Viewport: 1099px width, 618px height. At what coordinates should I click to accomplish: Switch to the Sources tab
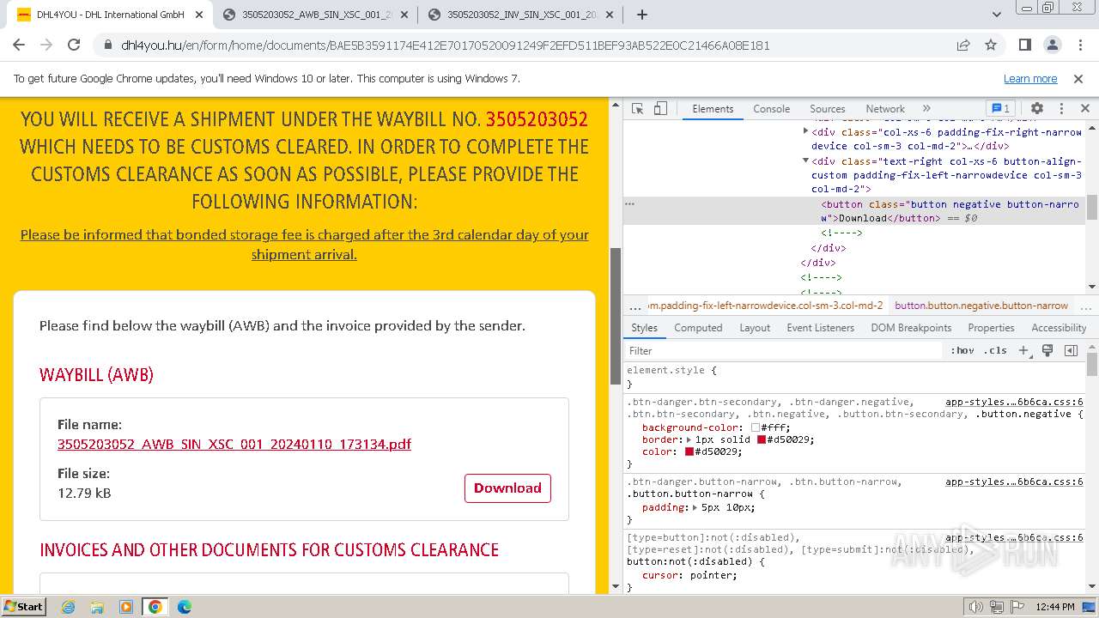point(828,109)
